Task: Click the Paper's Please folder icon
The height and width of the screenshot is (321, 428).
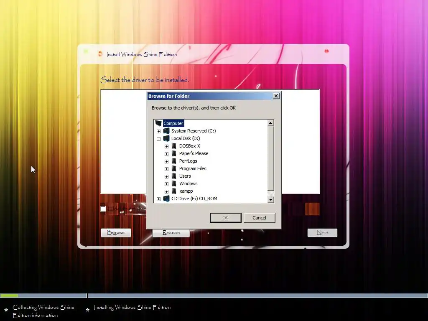Action: [x=174, y=153]
